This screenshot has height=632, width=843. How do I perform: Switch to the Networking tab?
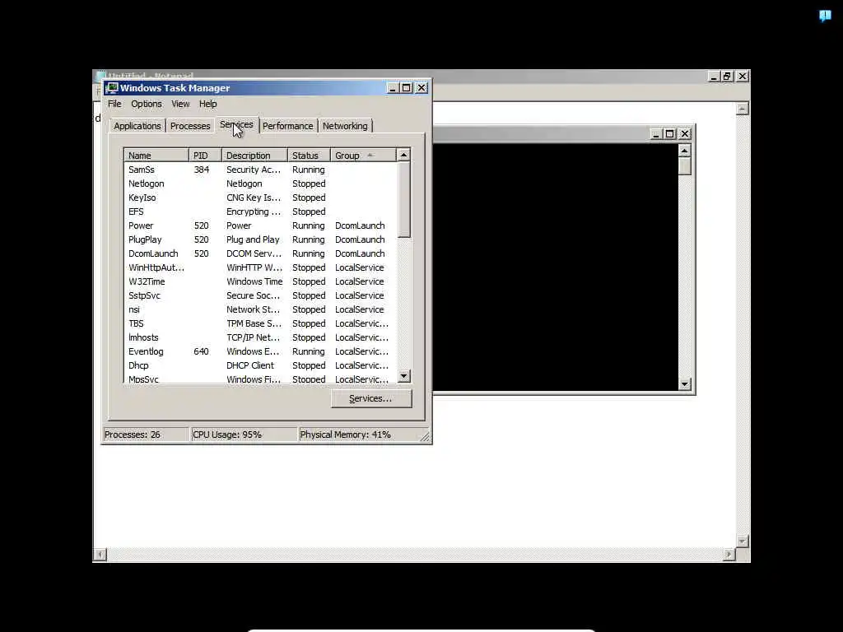pyautogui.click(x=345, y=126)
